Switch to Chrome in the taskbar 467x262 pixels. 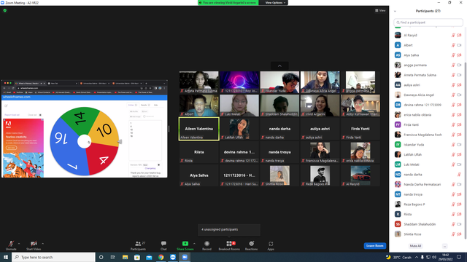(x=161, y=257)
